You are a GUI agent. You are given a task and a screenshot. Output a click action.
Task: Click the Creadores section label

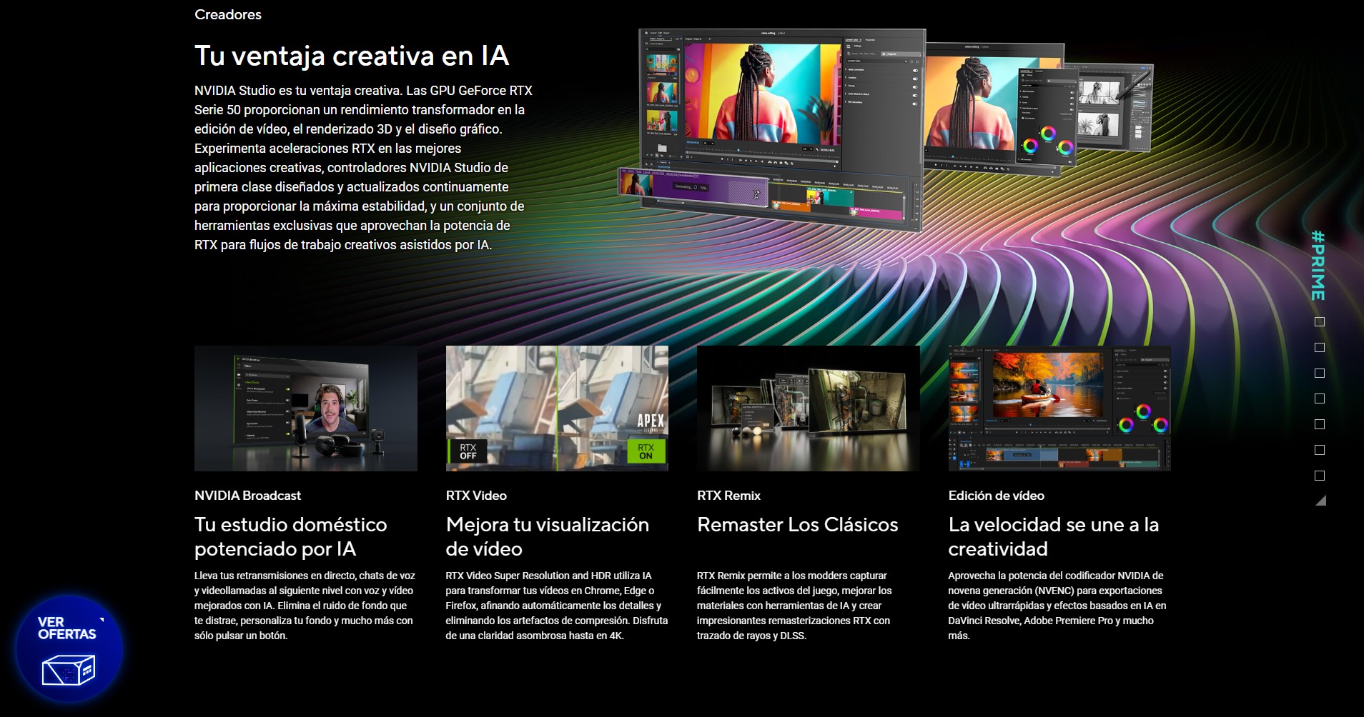tap(228, 14)
